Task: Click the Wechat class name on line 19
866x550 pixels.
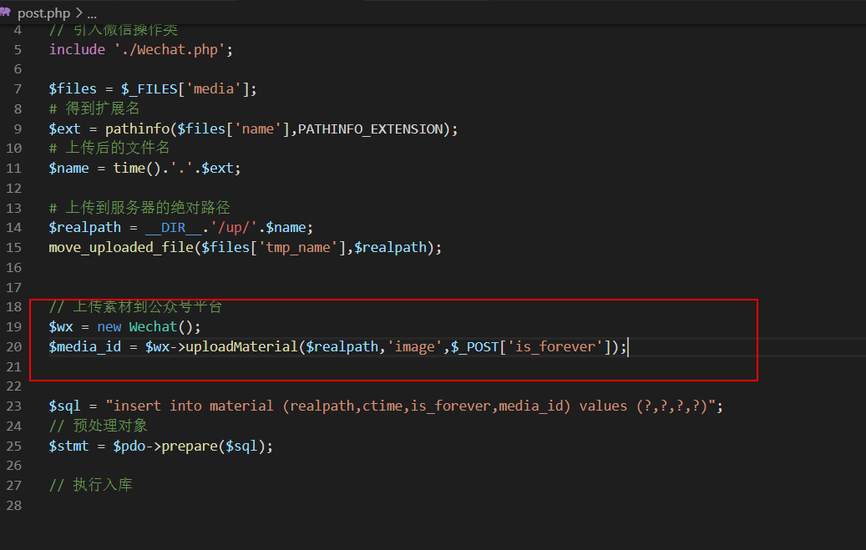Action: coord(153,326)
